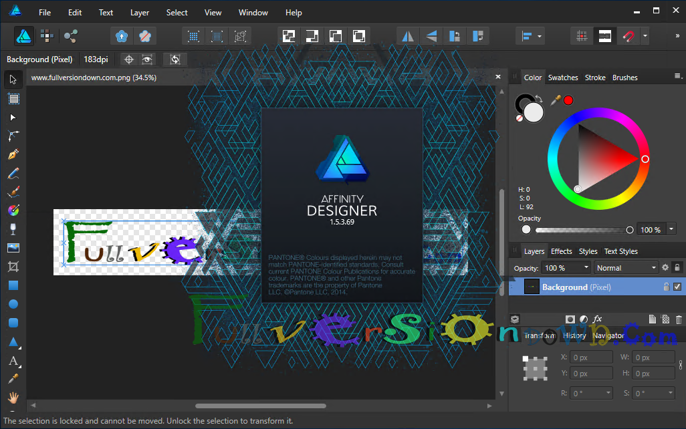Open the Select menu
The width and height of the screenshot is (686, 429).
click(x=177, y=13)
